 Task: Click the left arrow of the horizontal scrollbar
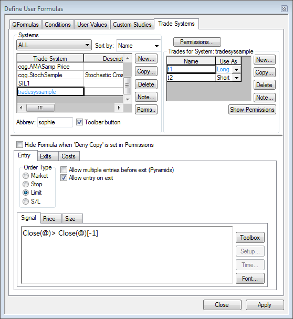(21, 108)
